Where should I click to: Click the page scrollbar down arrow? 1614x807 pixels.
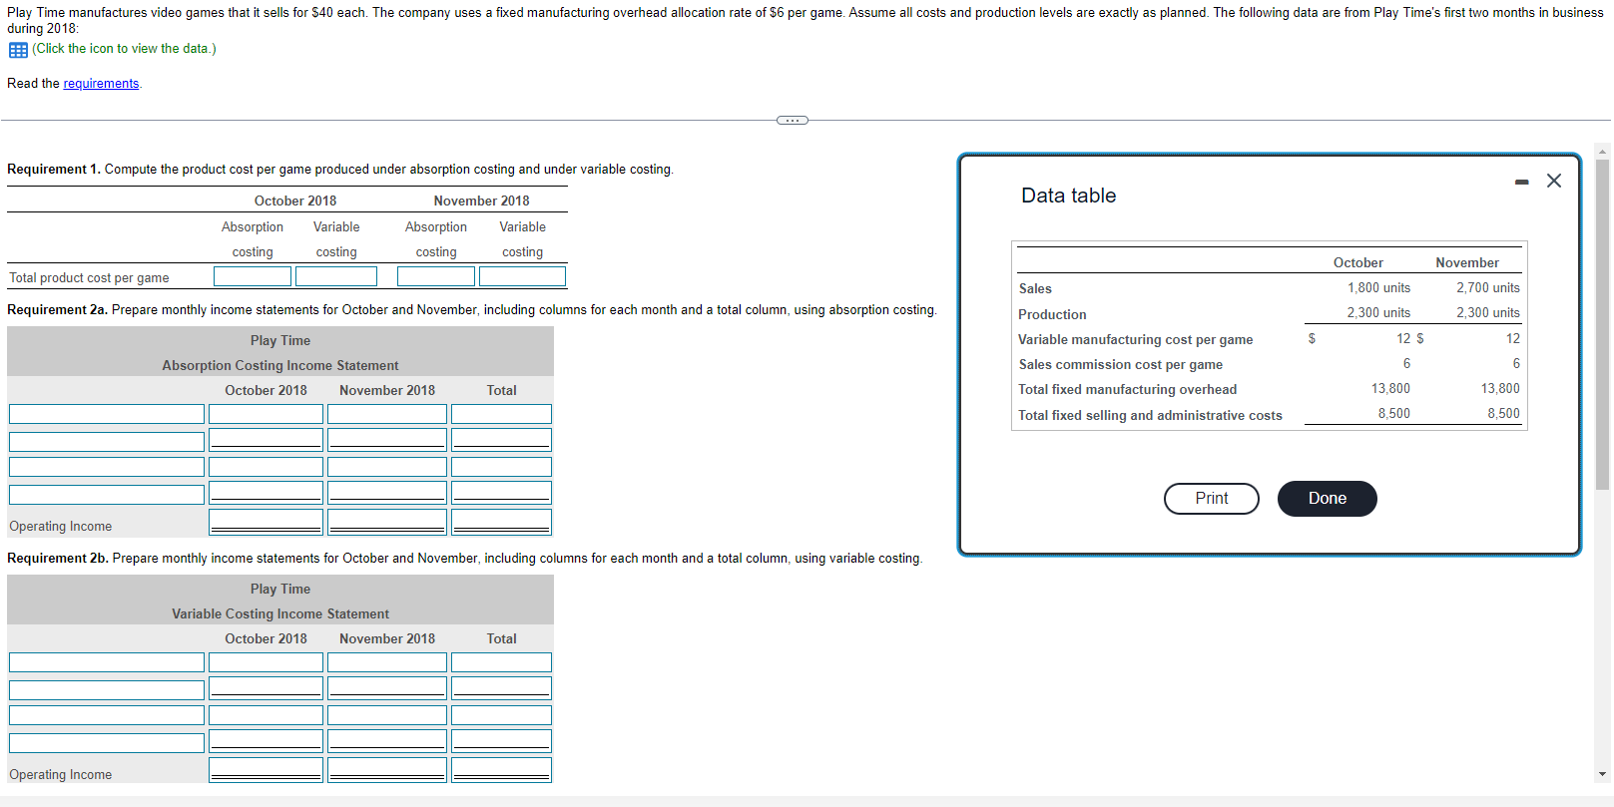pyautogui.click(x=1603, y=774)
